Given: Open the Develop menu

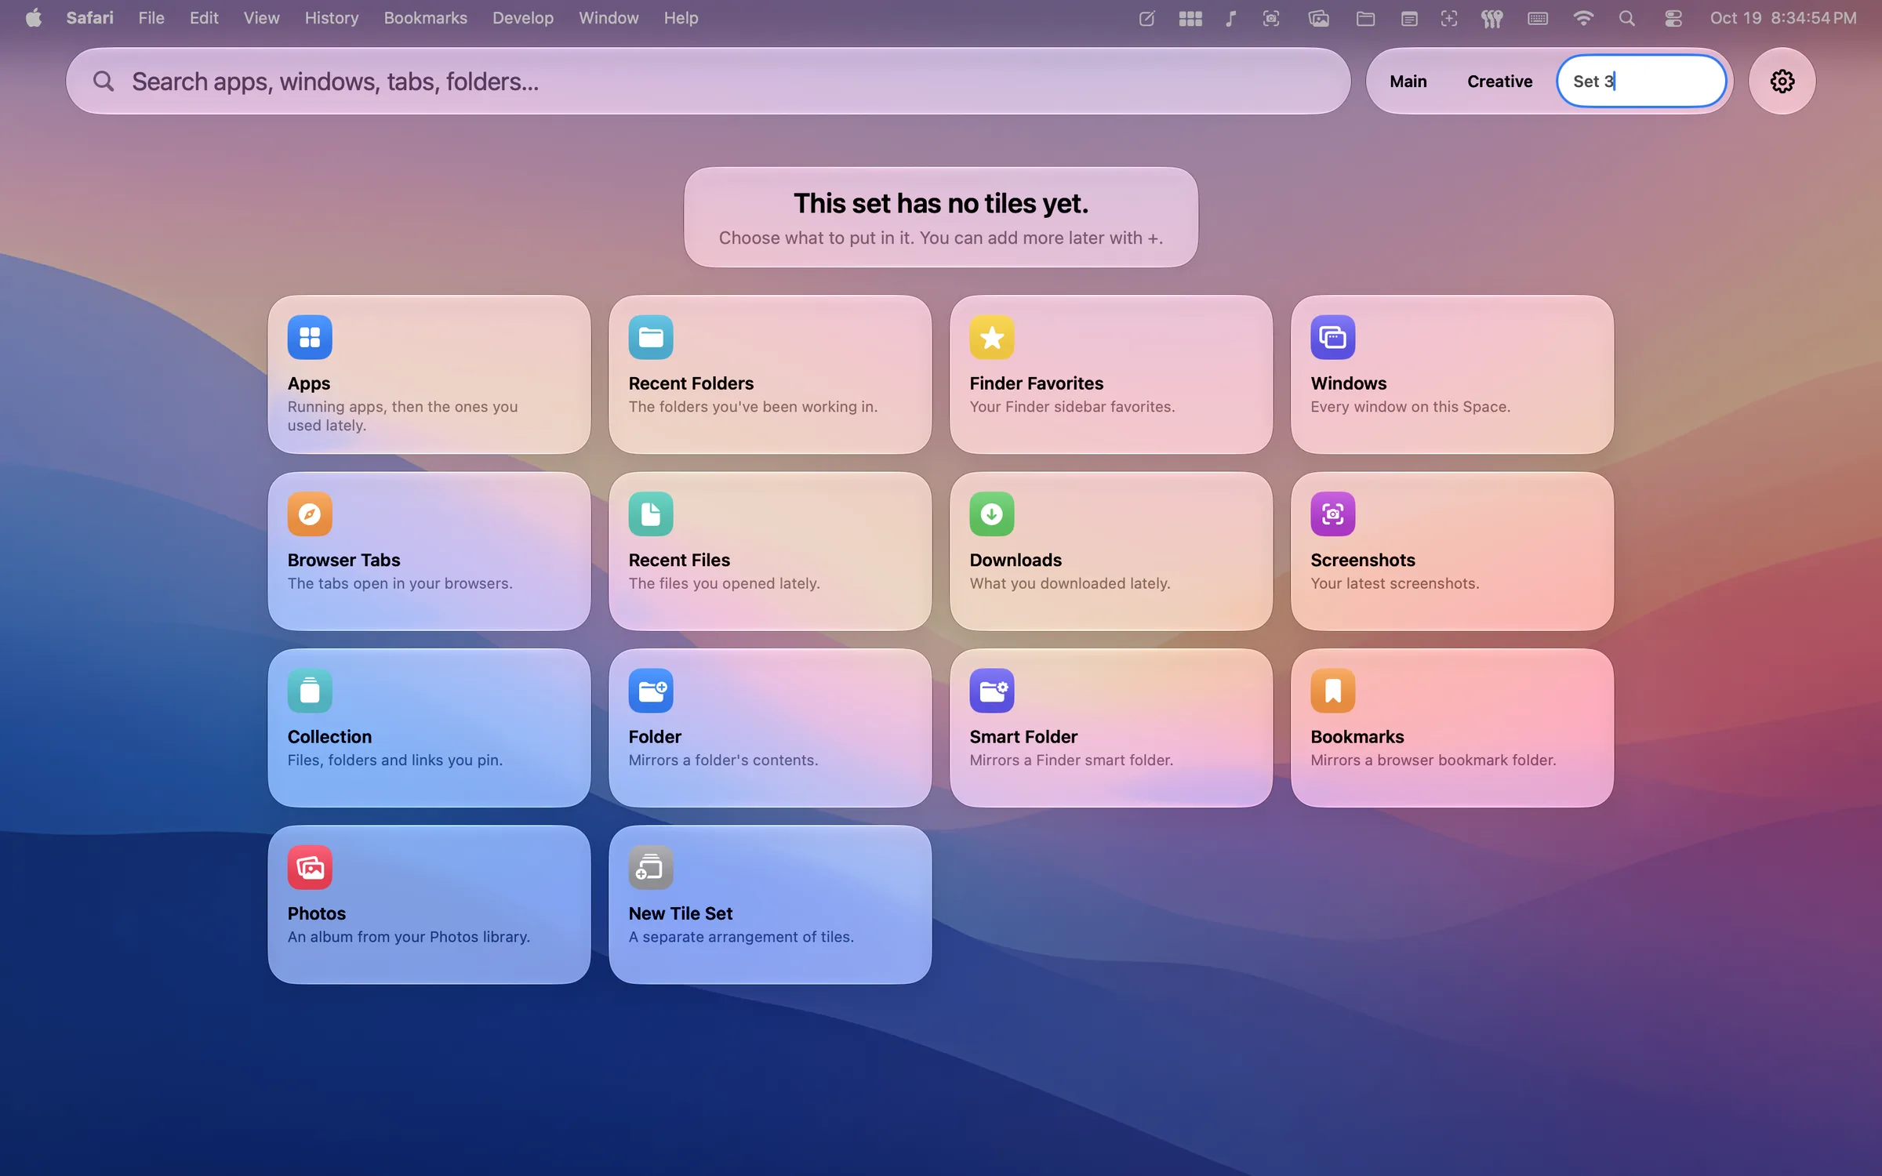Looking at the screenshot, I should click(x=523, y=17).
